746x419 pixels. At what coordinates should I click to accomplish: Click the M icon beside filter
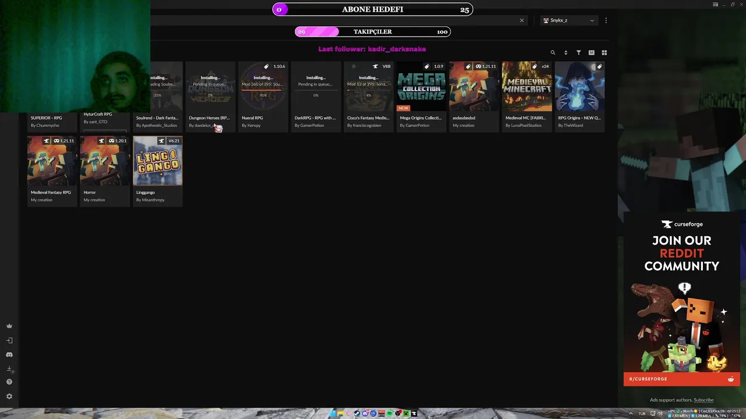(592, 52)
